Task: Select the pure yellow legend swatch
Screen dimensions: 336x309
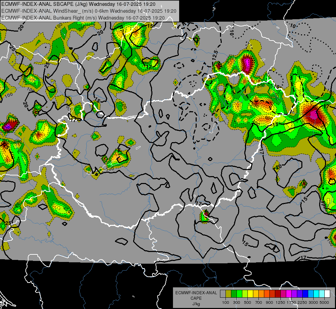Action: pyautogui.click(x=250, y=294)
